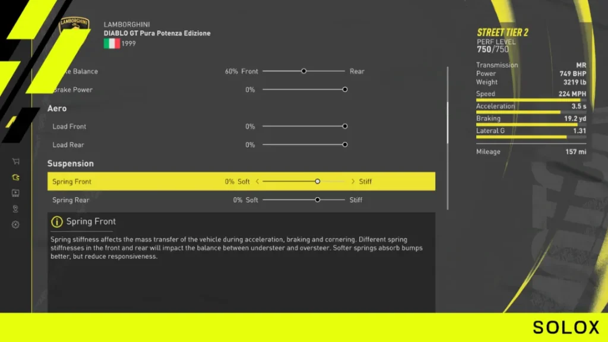The image size is (608, 342).
Task: Select the Spring Rear row label
Action: (71, 200)
